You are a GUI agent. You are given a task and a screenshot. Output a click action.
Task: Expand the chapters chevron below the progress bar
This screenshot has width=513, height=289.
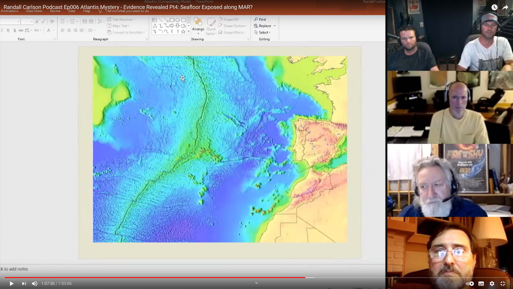[x=256, y=283]
